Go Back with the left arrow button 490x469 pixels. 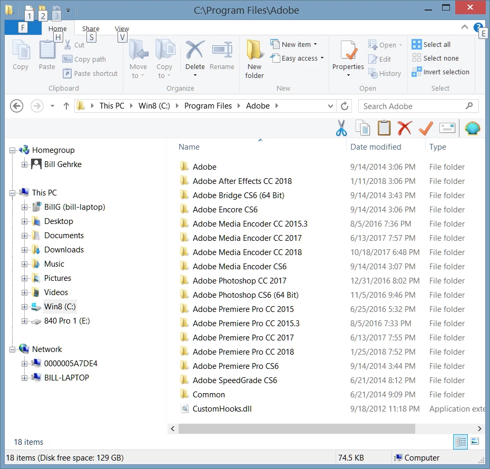tap(16, 106)
